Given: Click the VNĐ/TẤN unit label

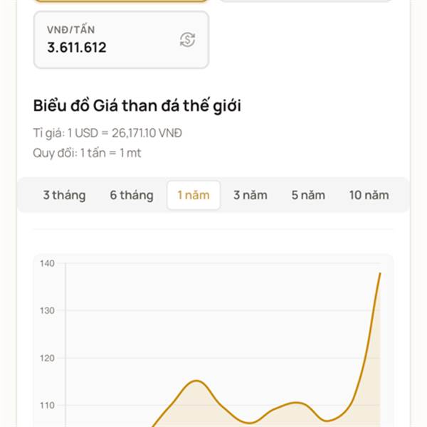Looking at the screenshot, I should pyautogui.click(x=71, y=30).
